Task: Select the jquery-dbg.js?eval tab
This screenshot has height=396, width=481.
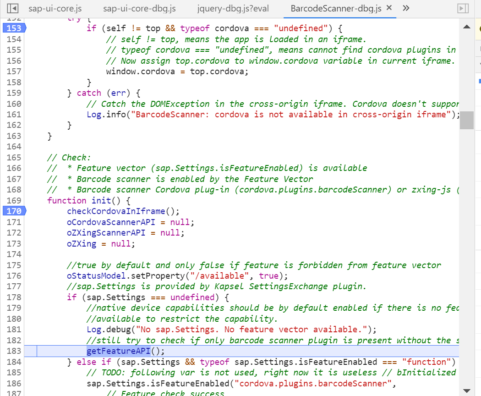Action: click(x=233, y=8)
